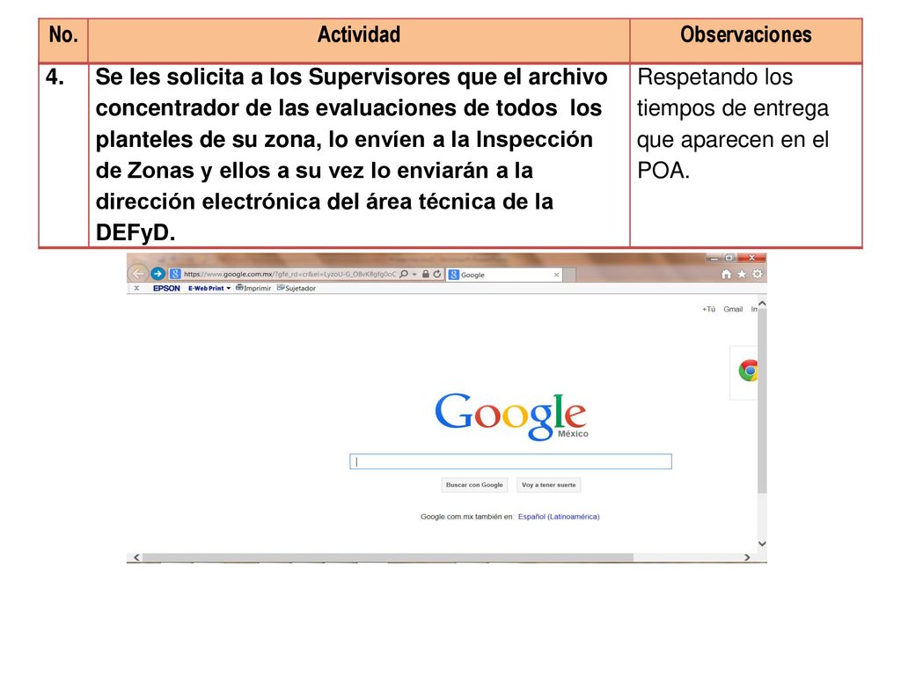Click the Google URL text in address bar
This screenshot has width=901, height=676.
289,275
